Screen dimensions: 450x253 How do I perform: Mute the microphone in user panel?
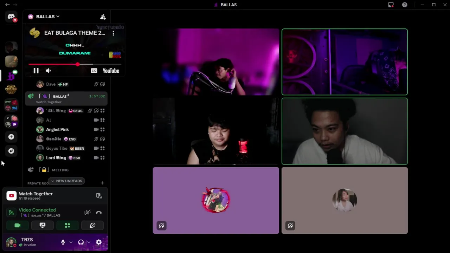pos(63,242)
